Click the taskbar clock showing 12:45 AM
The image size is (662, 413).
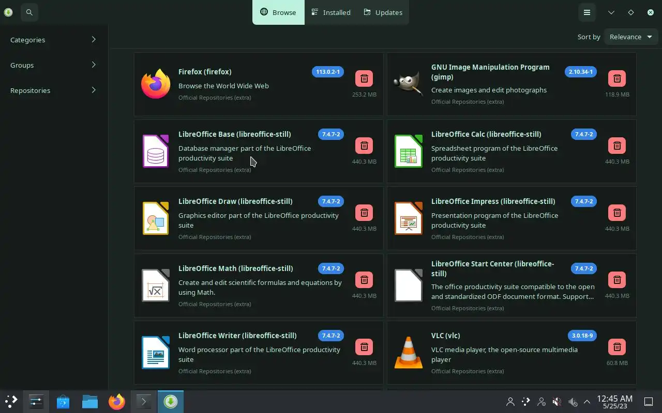click(614, 402)
